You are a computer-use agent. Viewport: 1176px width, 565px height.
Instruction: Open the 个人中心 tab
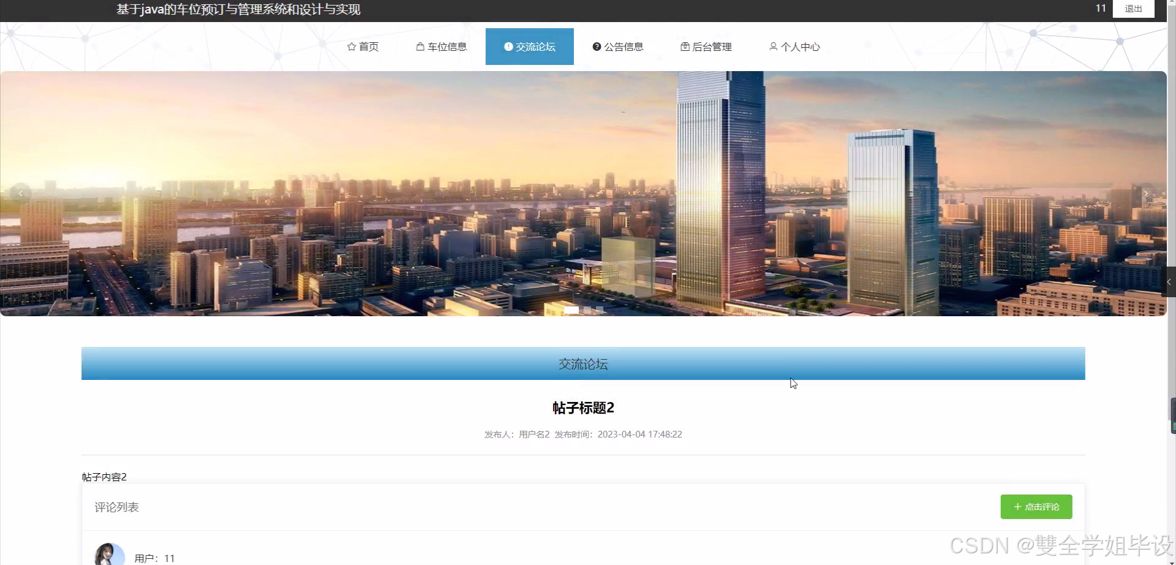tap(794, 46)
